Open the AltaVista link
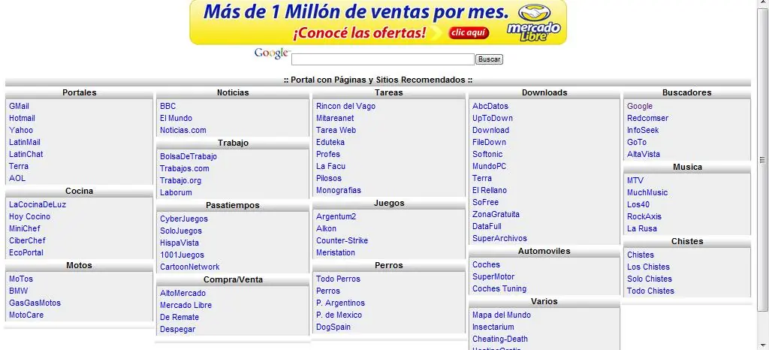The image size is (769, 350). [x=644, y=155]
